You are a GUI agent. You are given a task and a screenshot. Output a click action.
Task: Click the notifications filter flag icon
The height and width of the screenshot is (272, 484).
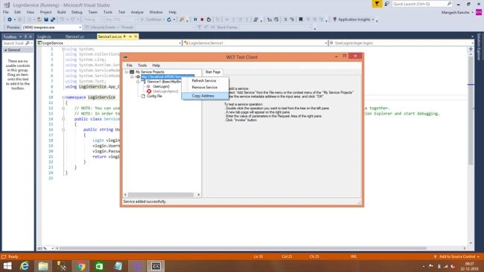pos(377,4)
